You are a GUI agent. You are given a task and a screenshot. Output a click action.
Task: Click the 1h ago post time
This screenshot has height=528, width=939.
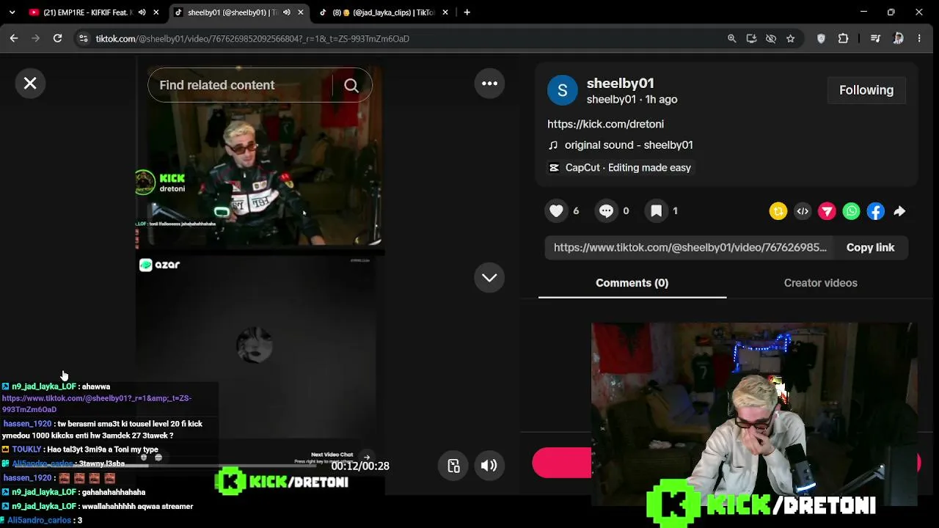(661, 100)
